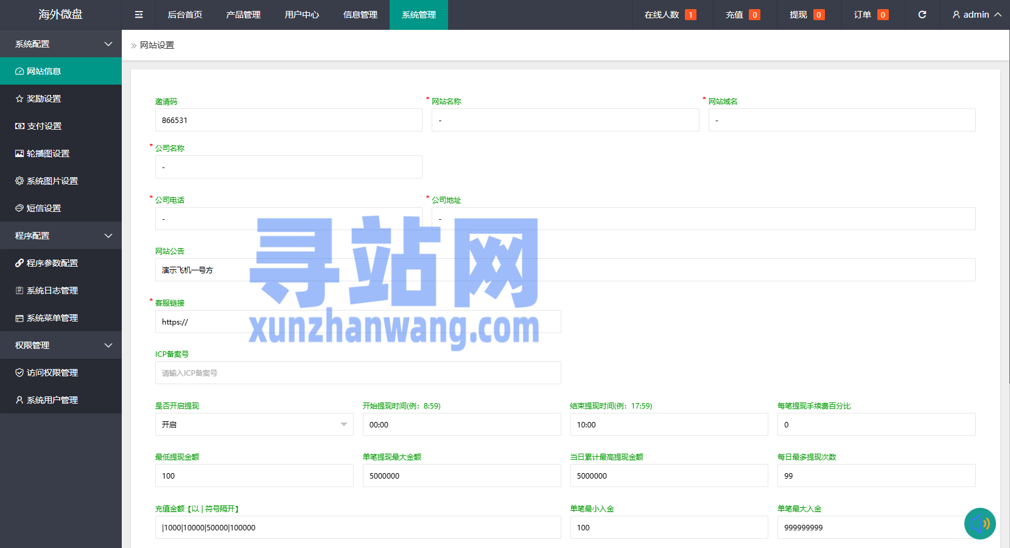Open 系统日志管理 in sidebar
The image size is (1010, 548).
coord(61,290)
